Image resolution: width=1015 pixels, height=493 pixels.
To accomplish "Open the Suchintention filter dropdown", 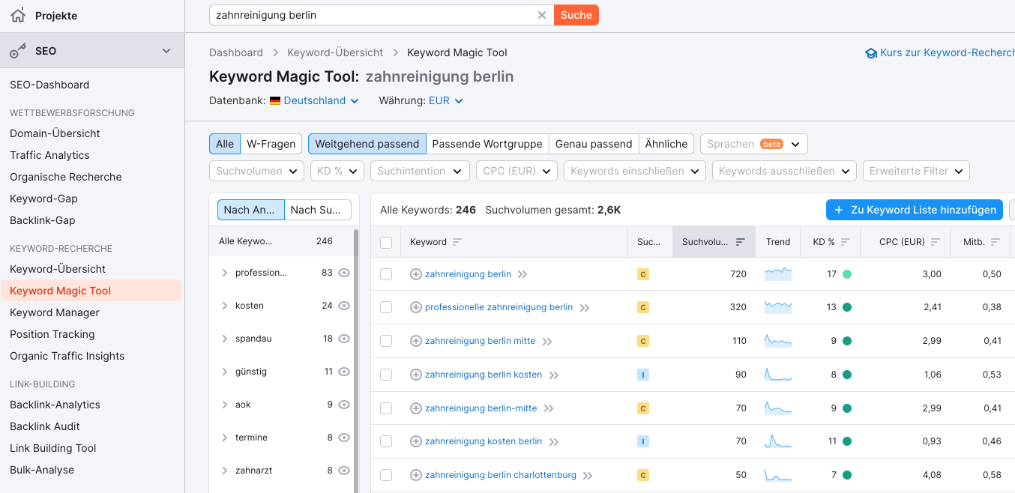I will point(420,171).
